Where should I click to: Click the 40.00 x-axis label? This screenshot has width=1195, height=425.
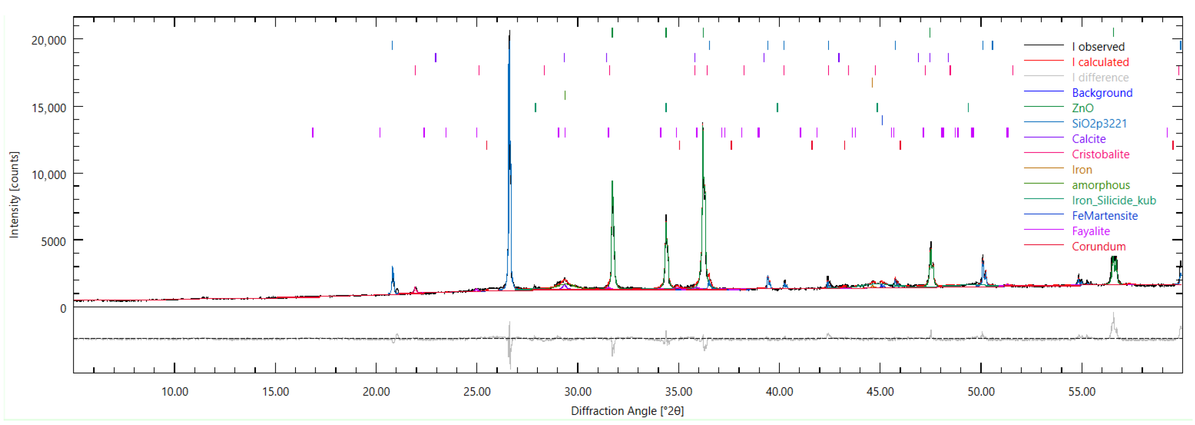[779, 392]
